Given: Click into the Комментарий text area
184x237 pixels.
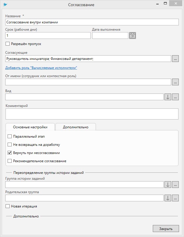Looking at the screenshot, I should pos(92,114).
